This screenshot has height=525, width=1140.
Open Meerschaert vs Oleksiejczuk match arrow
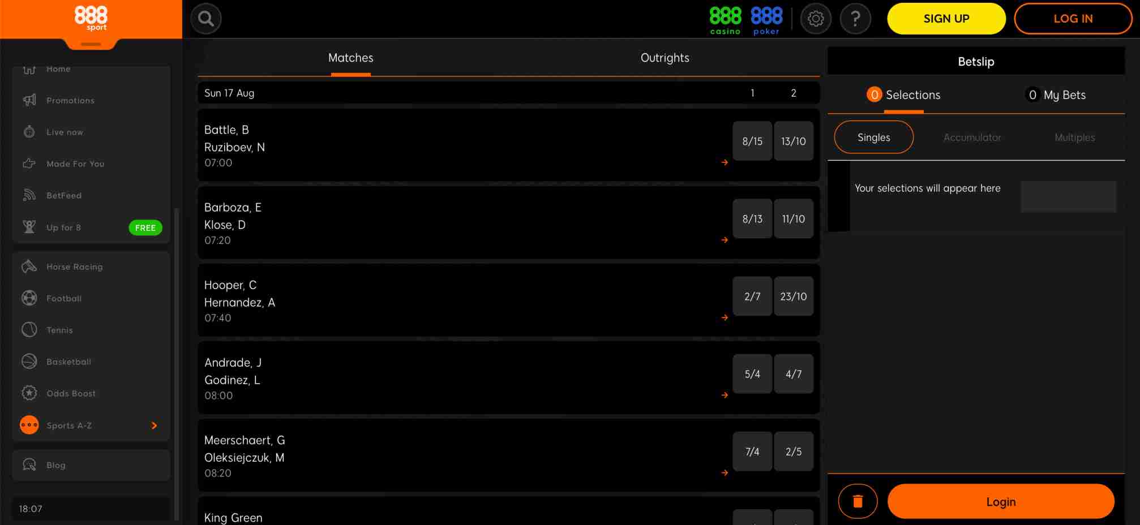click(x=725, y=472)
